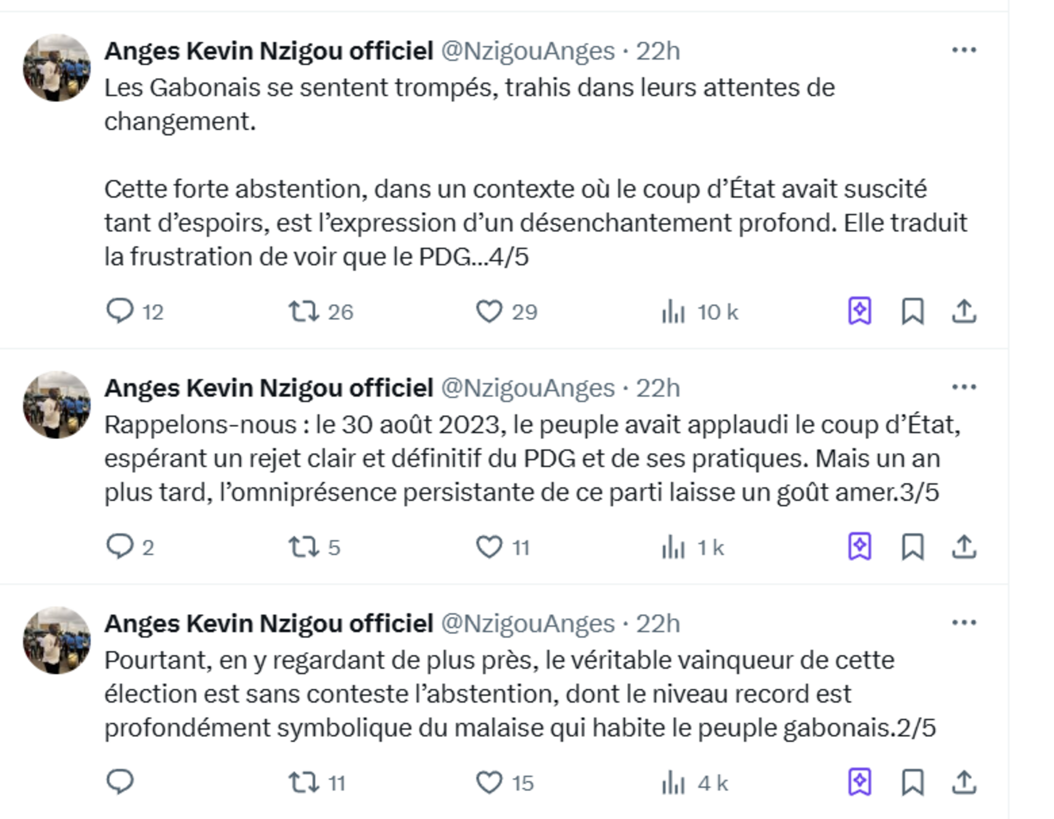This screenshot has width=1054, height=819.
Task: Open @NzigouAnges handle on the 4/5 tweet
Action: (x=528, y=51)
